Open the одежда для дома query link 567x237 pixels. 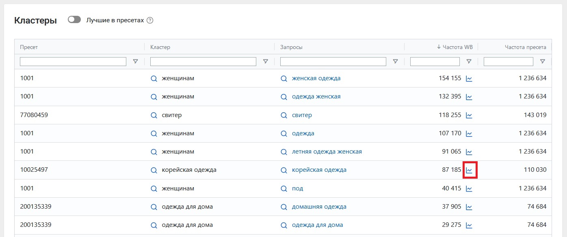coord(317,225)
